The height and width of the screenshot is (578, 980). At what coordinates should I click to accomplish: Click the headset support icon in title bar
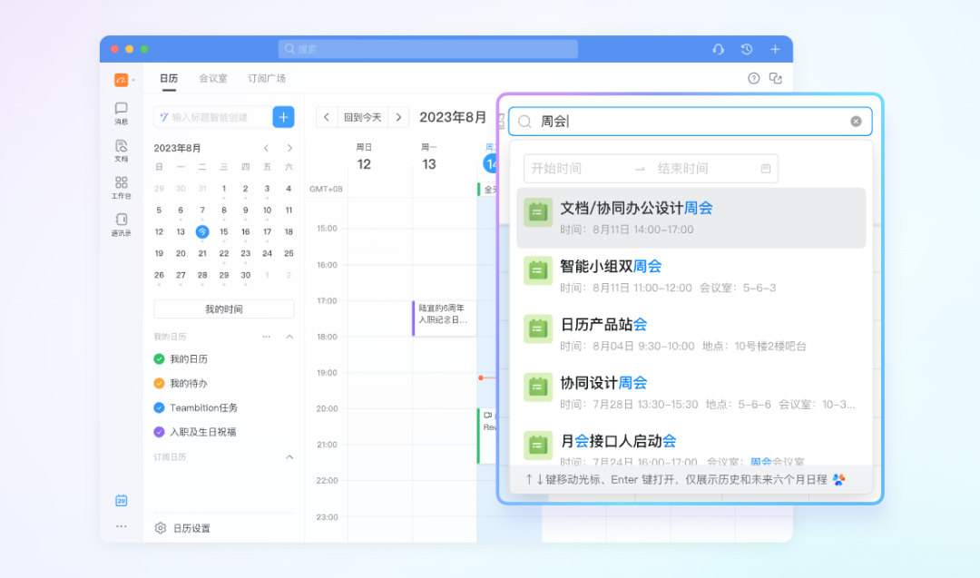[x=719, y=49]
